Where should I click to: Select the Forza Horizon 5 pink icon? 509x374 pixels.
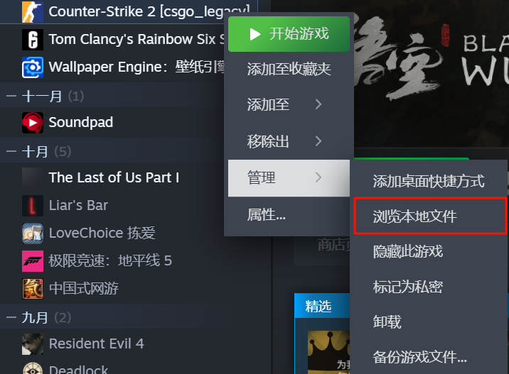click(x=33, y=261)
